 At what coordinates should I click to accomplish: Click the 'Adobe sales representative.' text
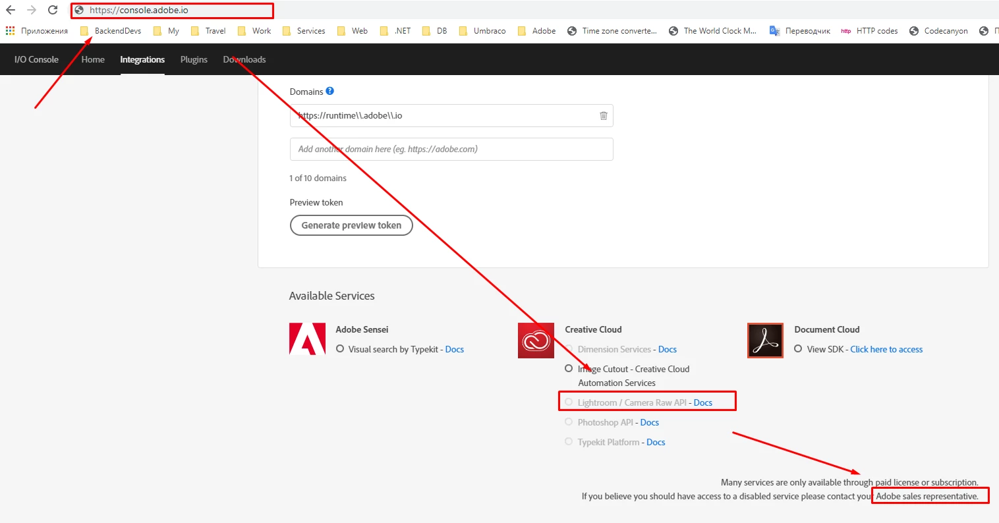coord(927,496)
